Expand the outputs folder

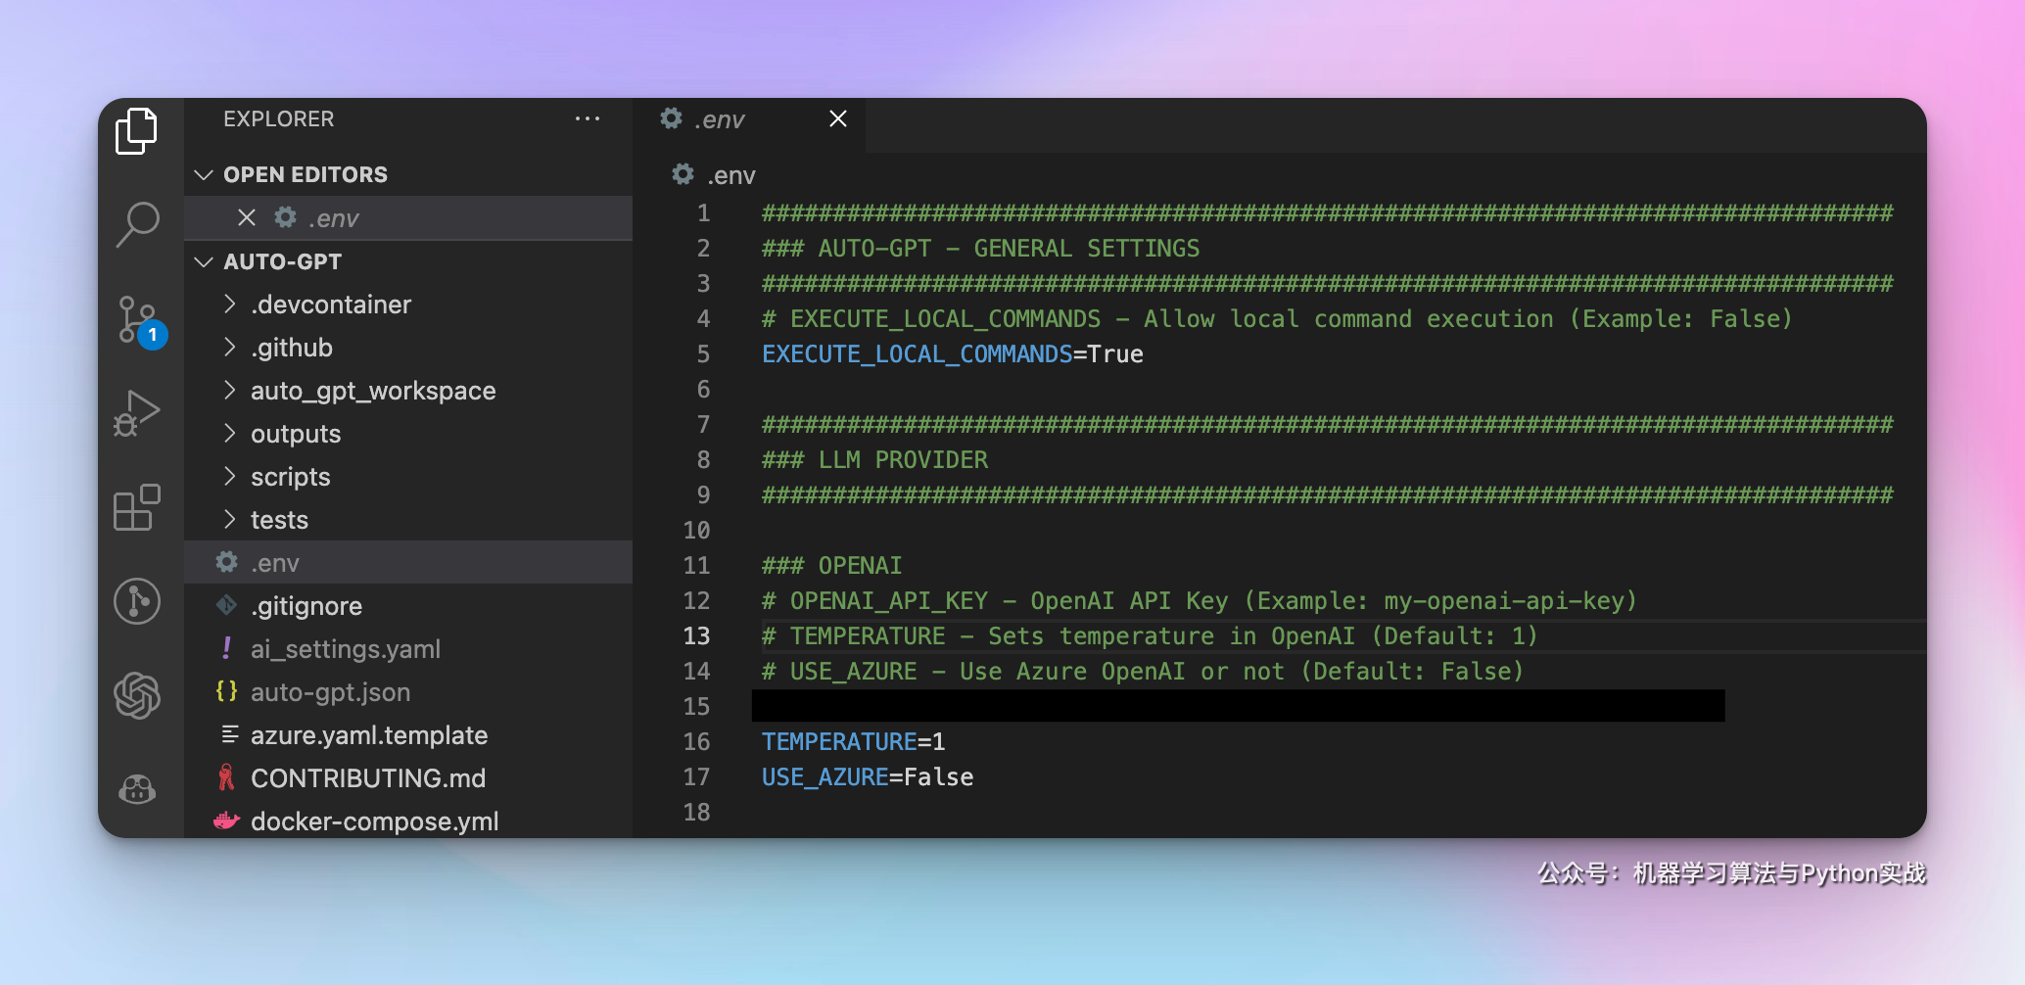[x=229, y=433]
